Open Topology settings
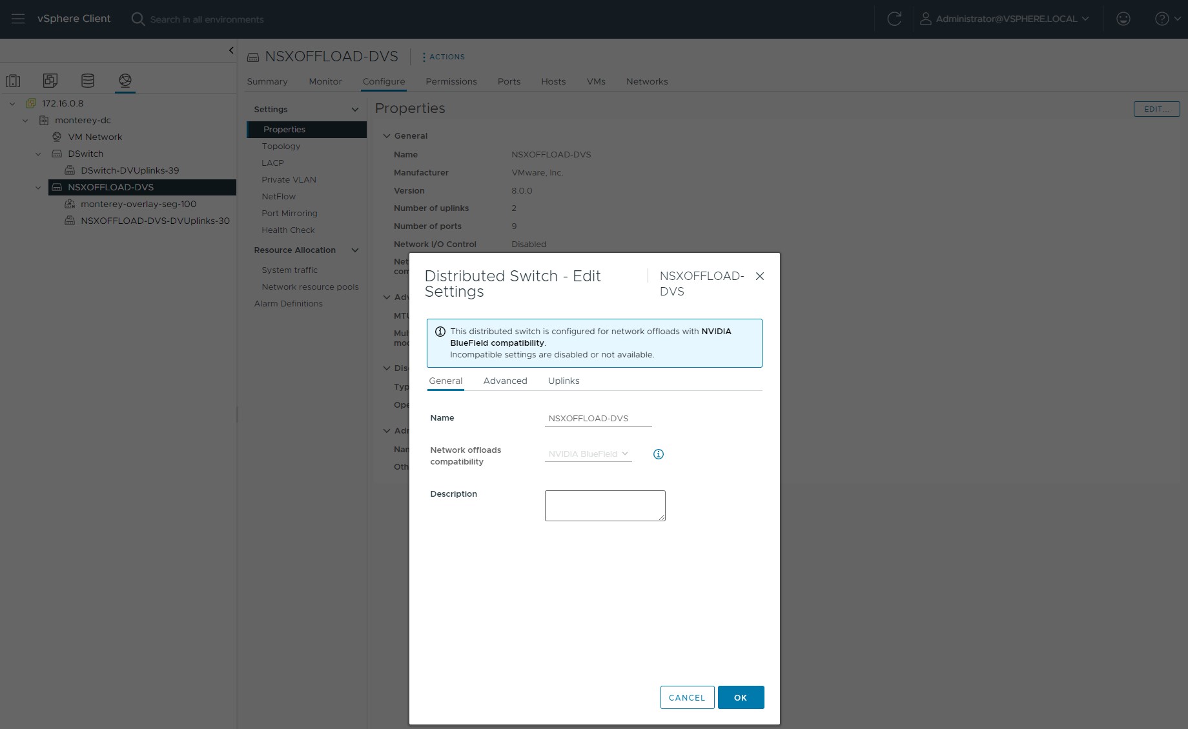 pos(281,146)
